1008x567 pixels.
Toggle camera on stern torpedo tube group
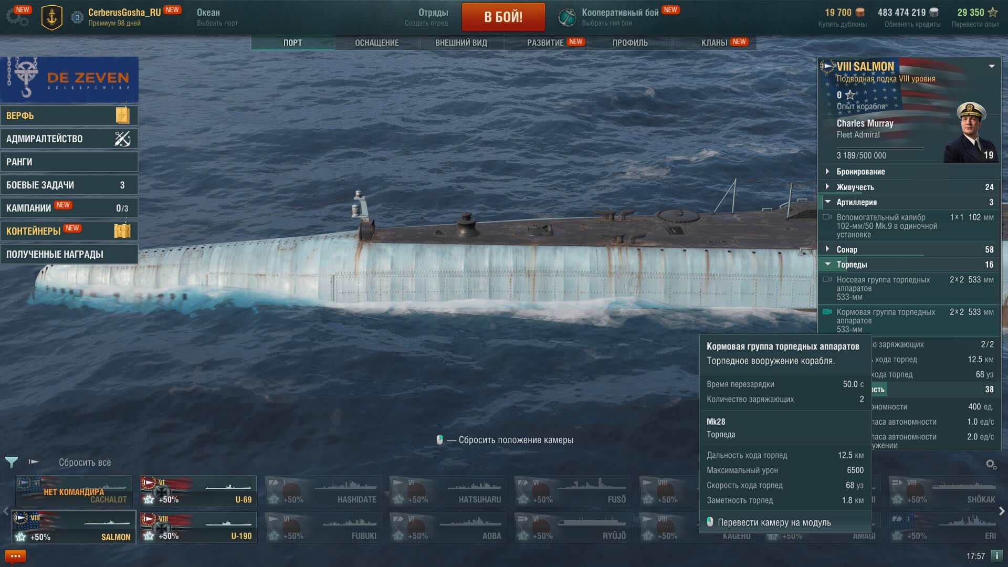coord(827,312)
